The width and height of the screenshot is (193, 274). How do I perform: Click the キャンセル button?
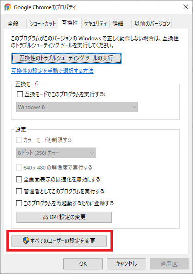127,263
